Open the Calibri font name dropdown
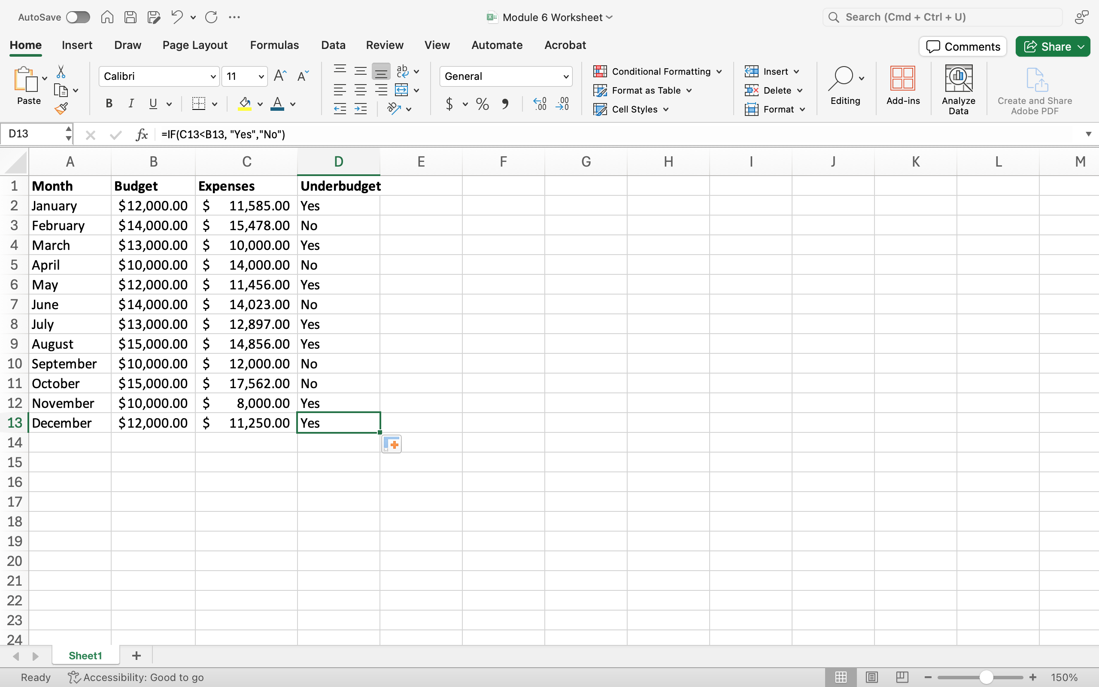Screen dimensions: 1099x687 213,76
